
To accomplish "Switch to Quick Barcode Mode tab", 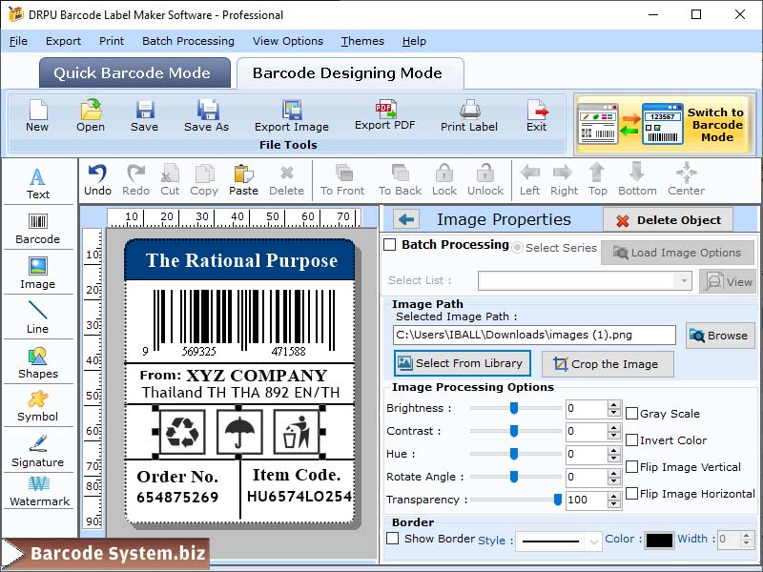I will coord(134,72).
